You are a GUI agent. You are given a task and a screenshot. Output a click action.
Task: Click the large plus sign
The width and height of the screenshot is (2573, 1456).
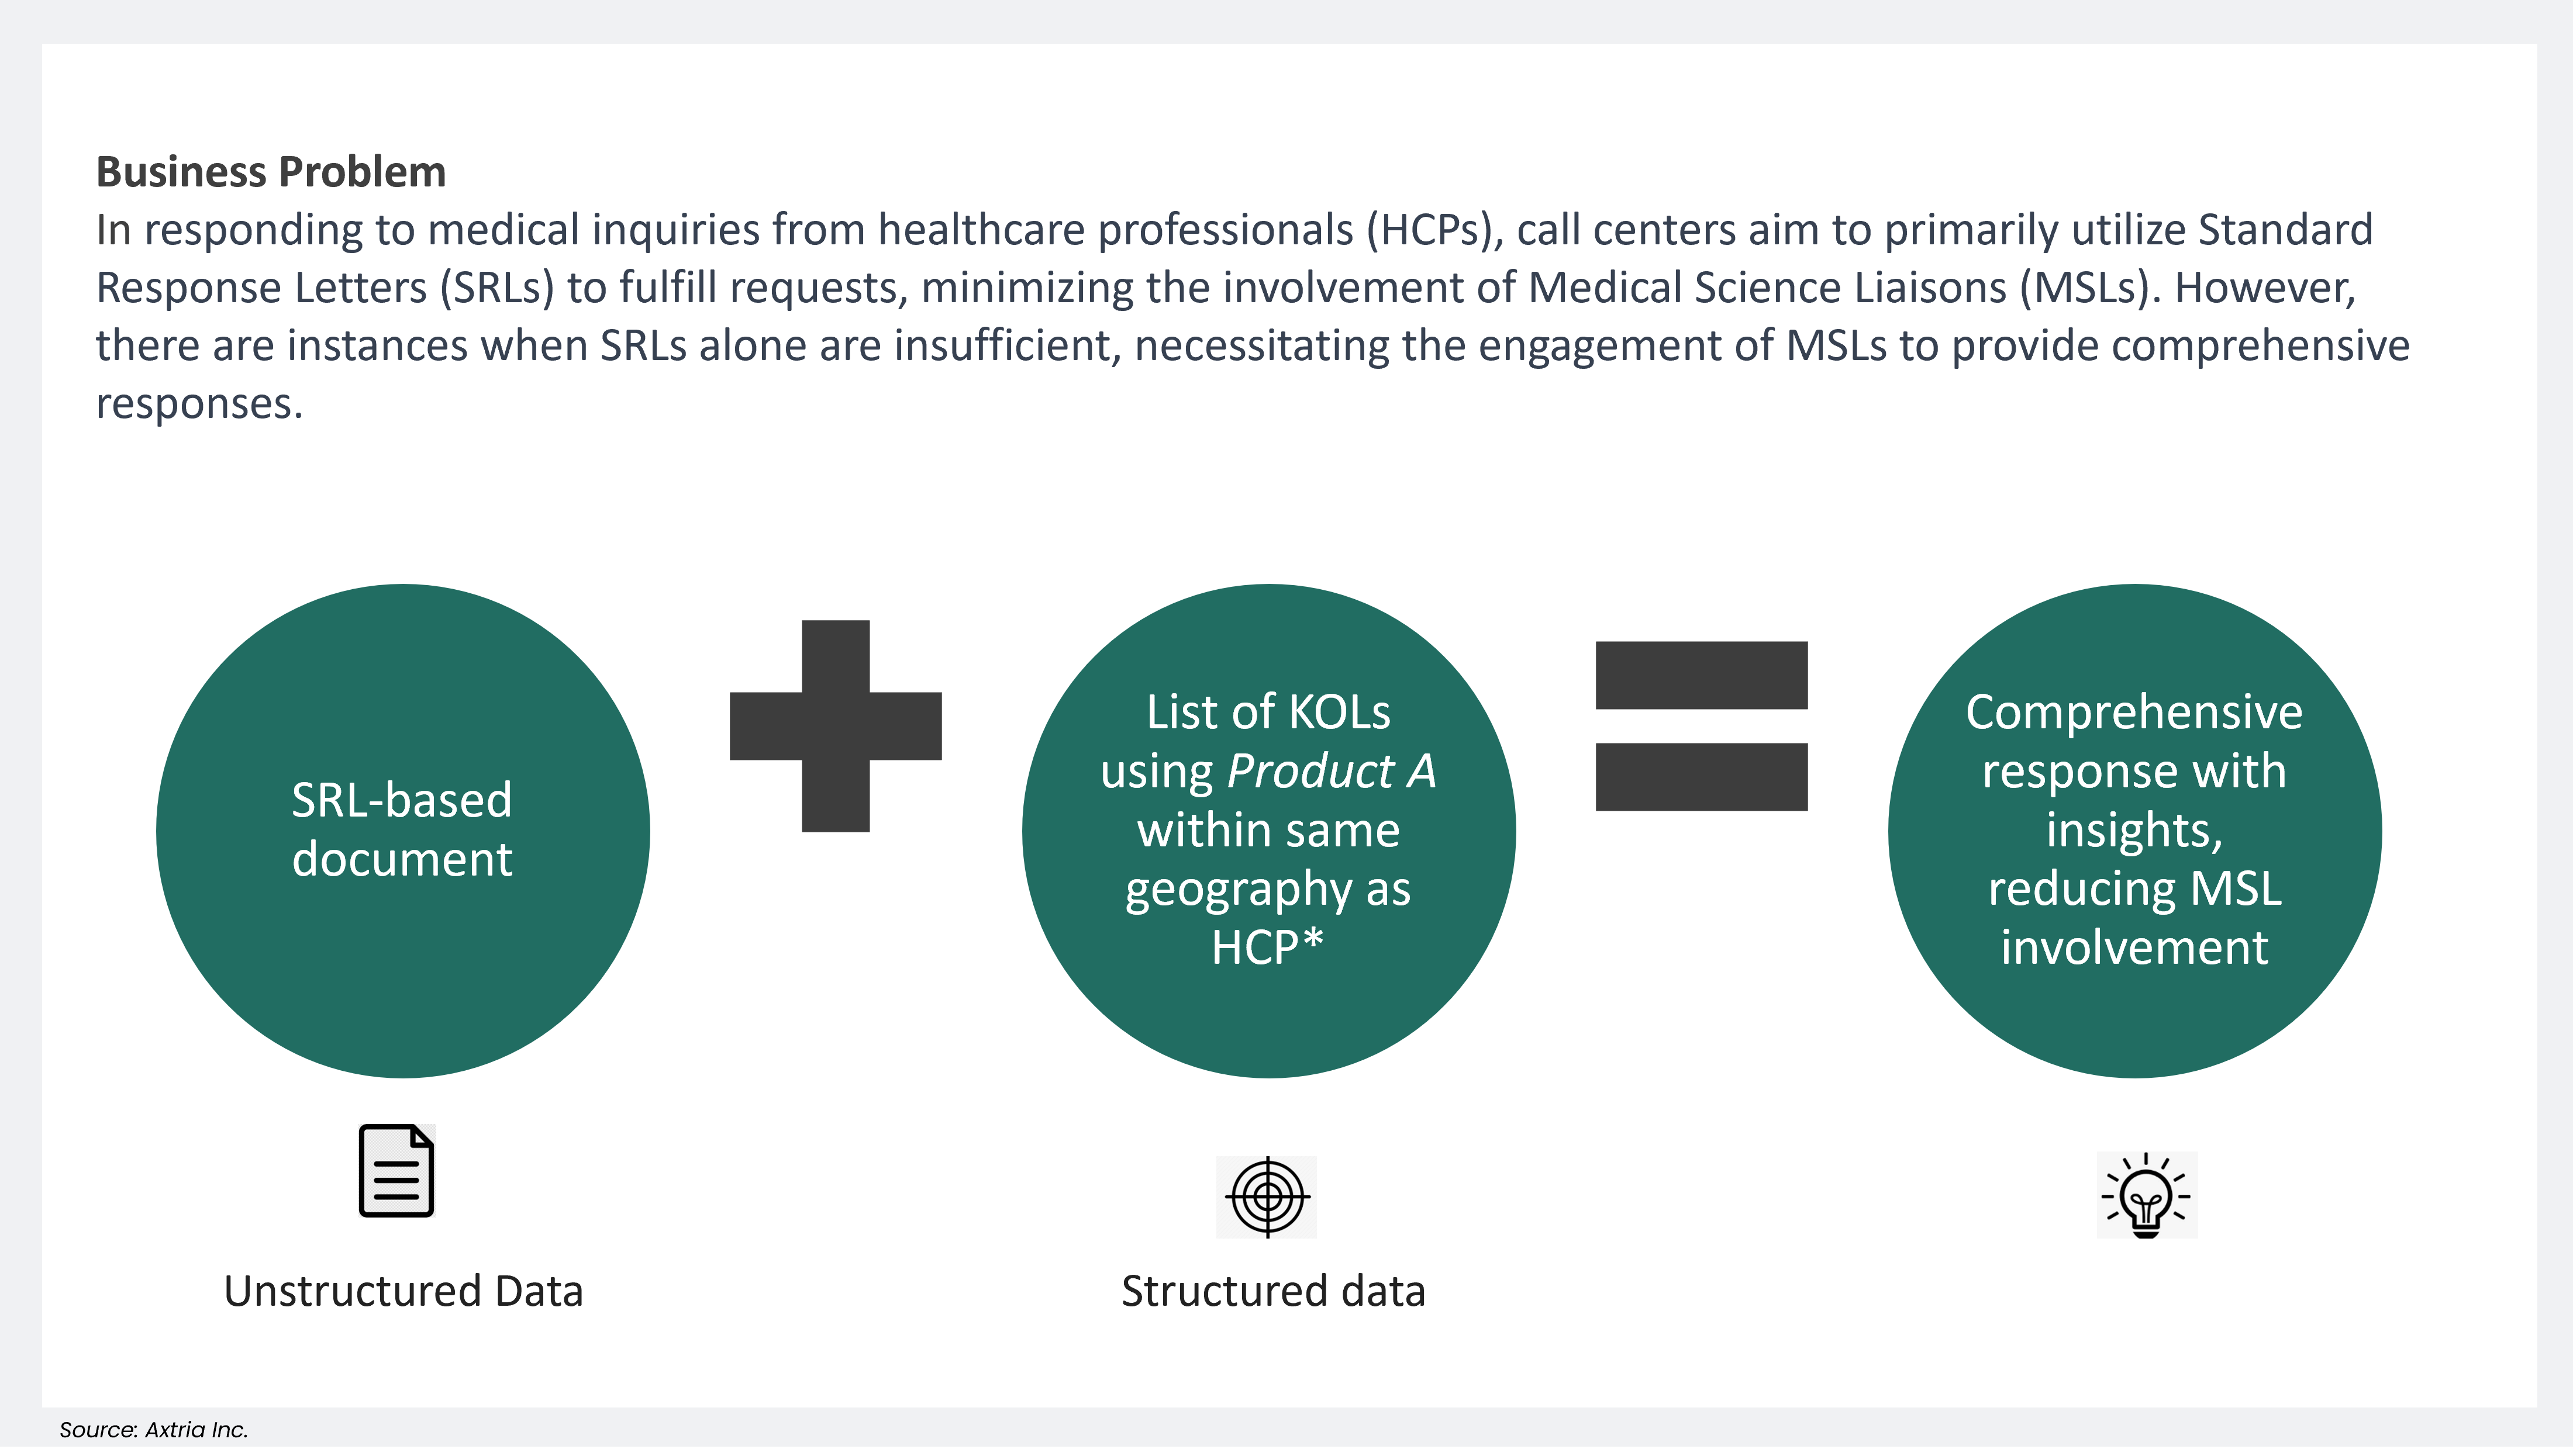(x=835, y=726)
